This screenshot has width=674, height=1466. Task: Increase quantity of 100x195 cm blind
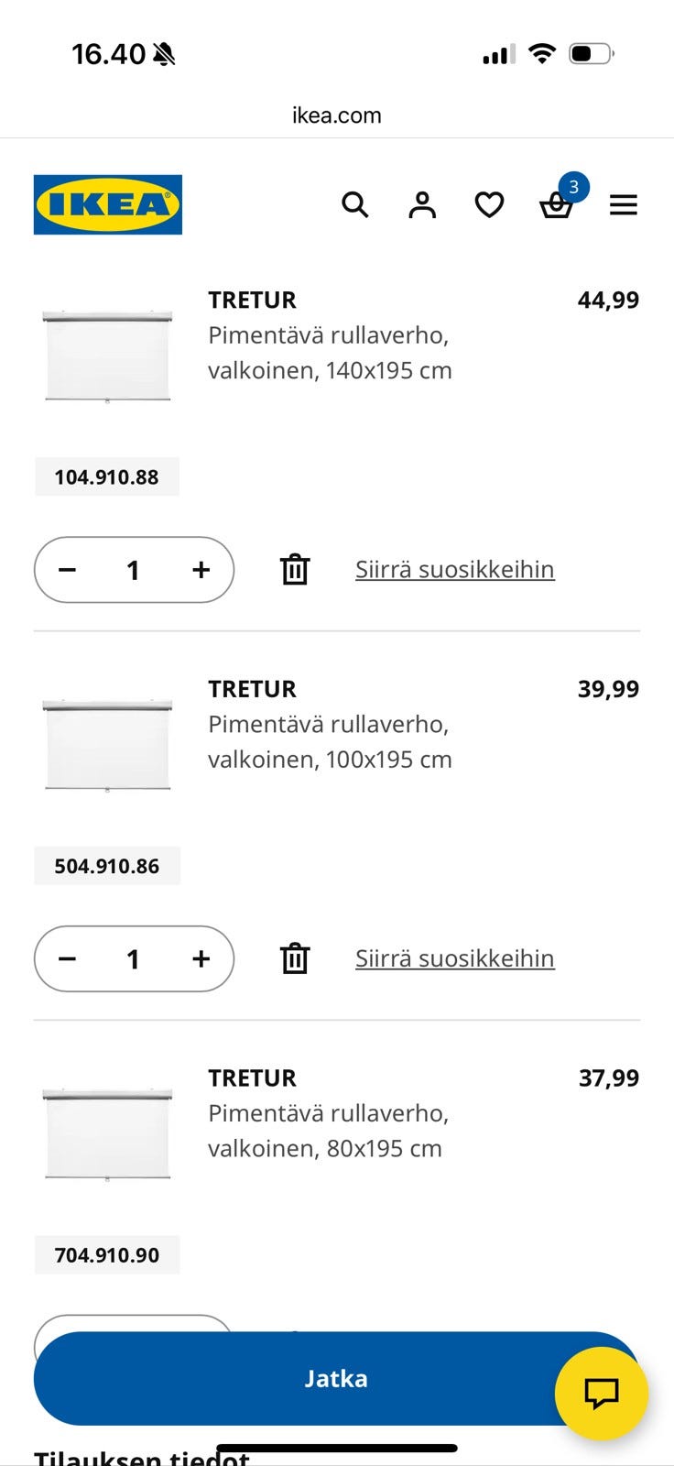point(201,958)
